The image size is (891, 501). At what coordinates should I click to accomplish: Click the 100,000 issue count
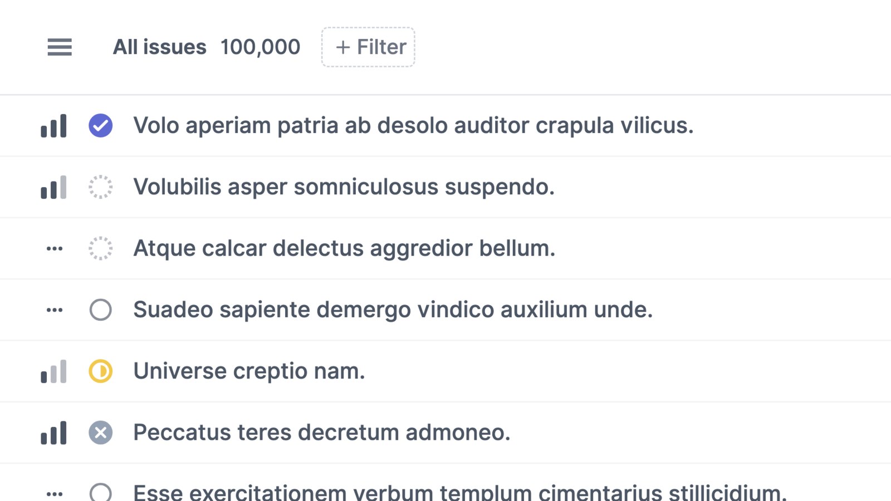[x=260, y=47]
